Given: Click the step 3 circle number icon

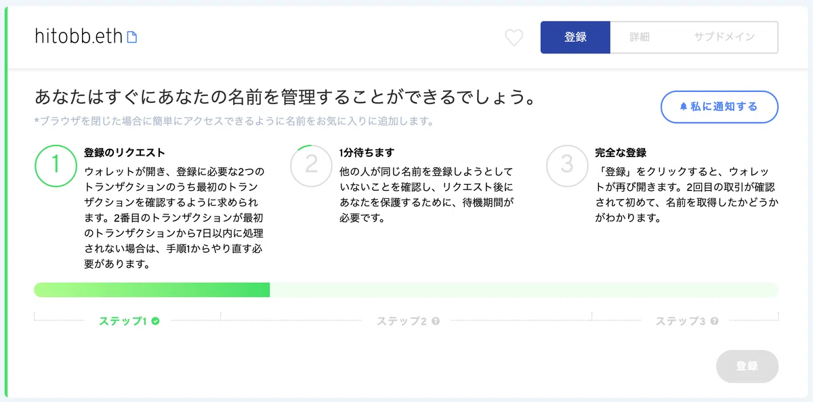Looking at the screenshot, I should click(567, 166).
